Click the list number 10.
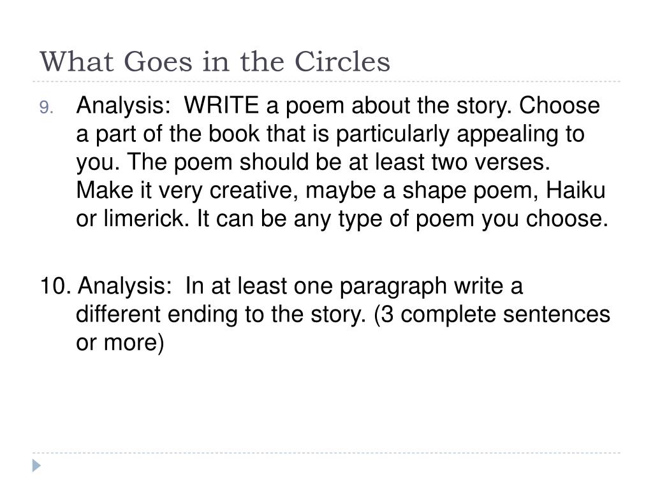The image size is (653, 489). [x=58, y=286]
